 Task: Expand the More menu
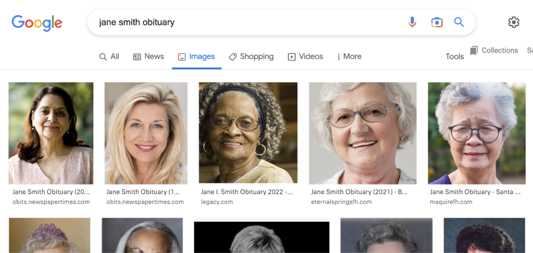tap(349, 57)
